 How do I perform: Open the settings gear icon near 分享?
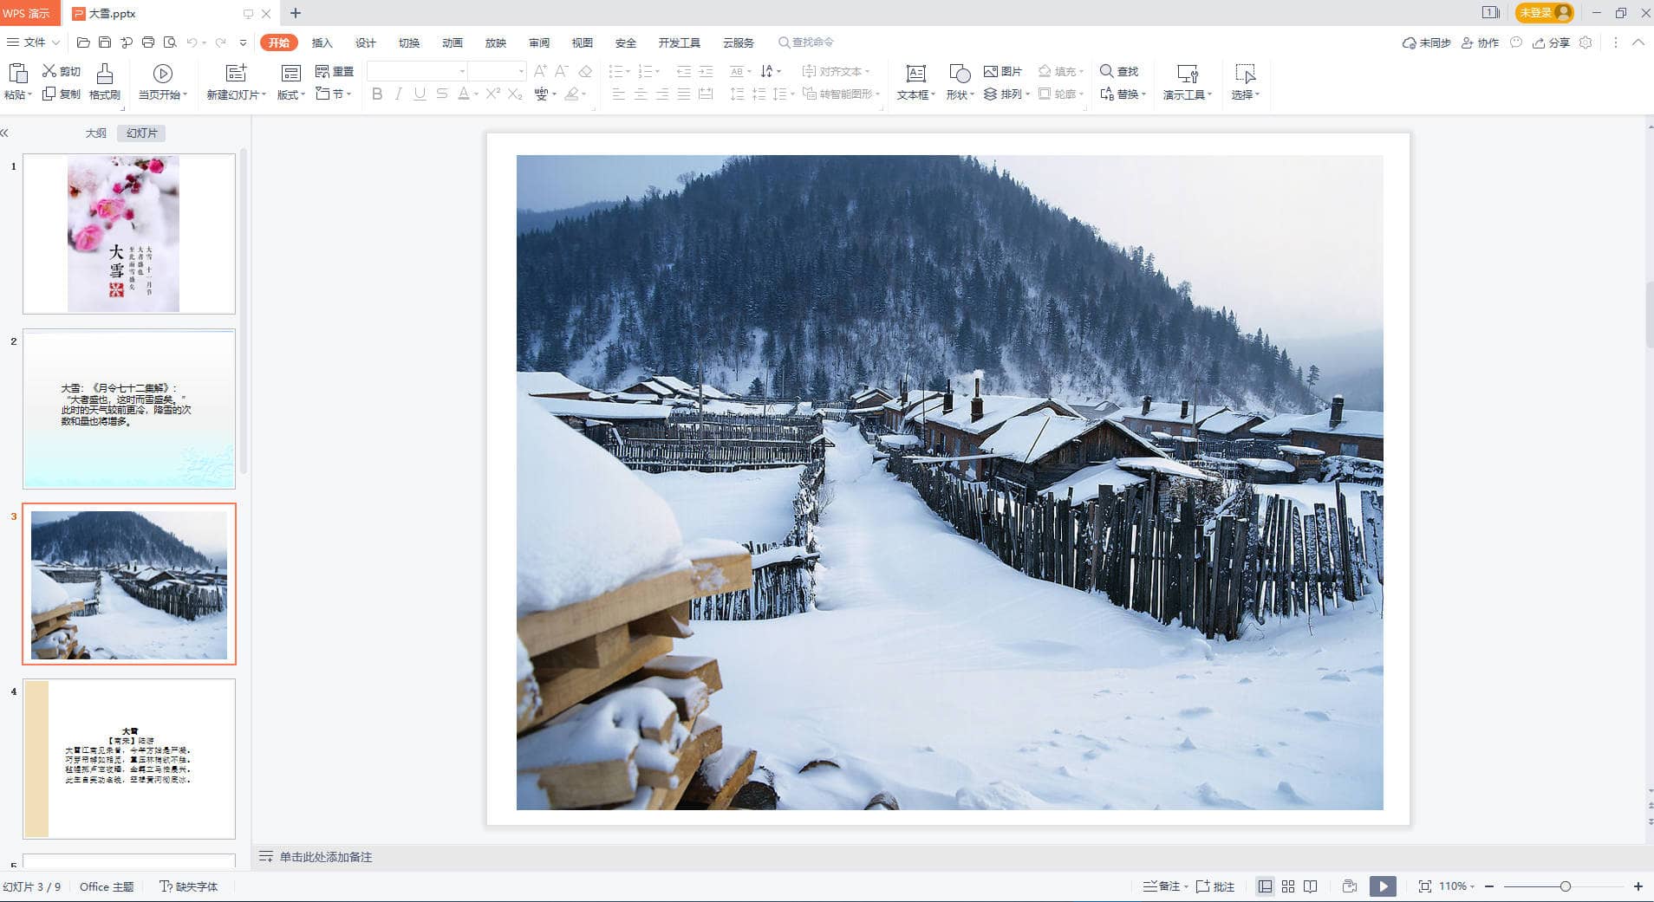[1586, 42]
